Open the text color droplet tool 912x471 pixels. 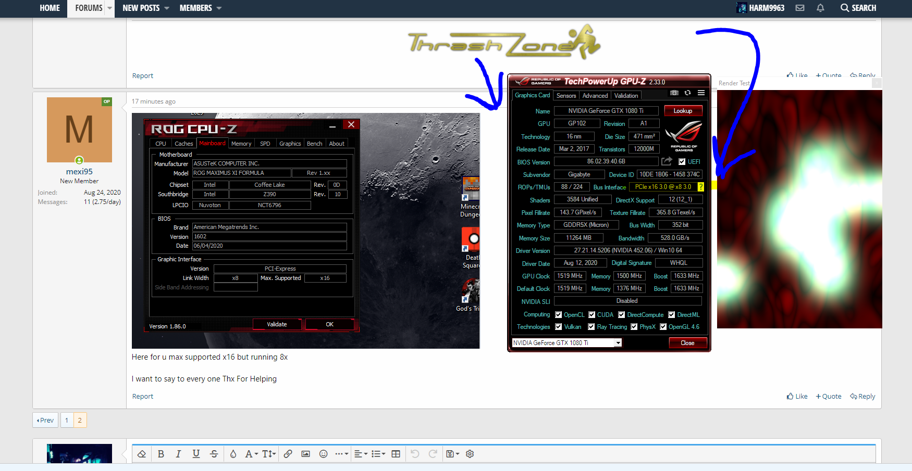233,454
